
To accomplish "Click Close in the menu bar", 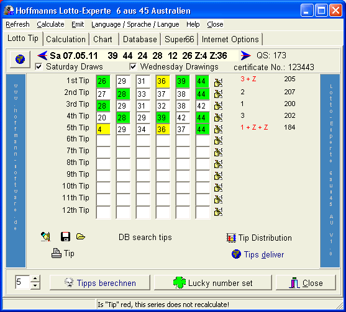I will (215, 24).
